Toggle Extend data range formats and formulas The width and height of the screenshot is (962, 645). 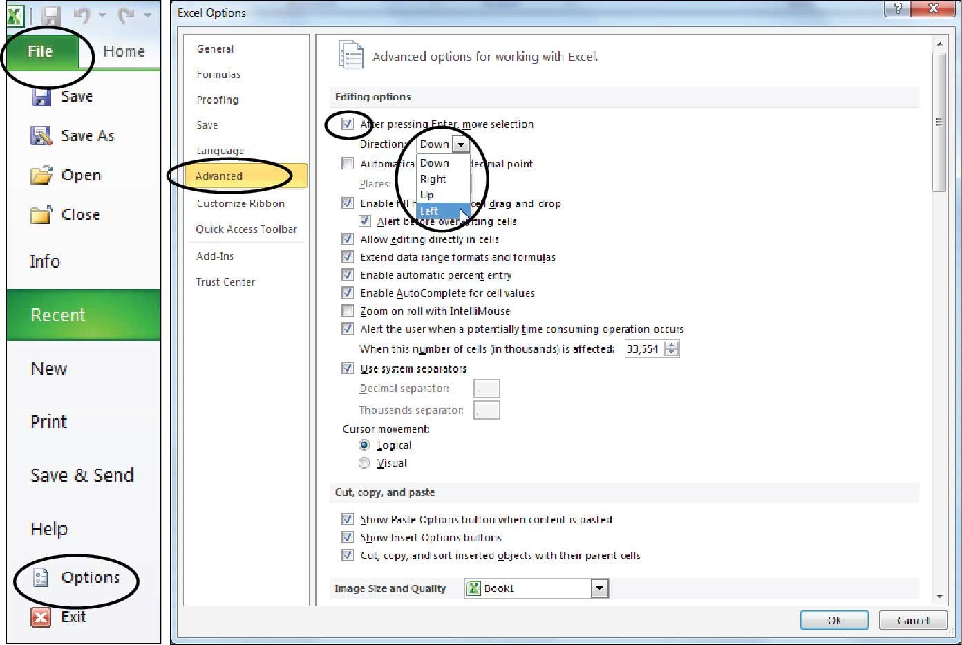click(348, 257)
